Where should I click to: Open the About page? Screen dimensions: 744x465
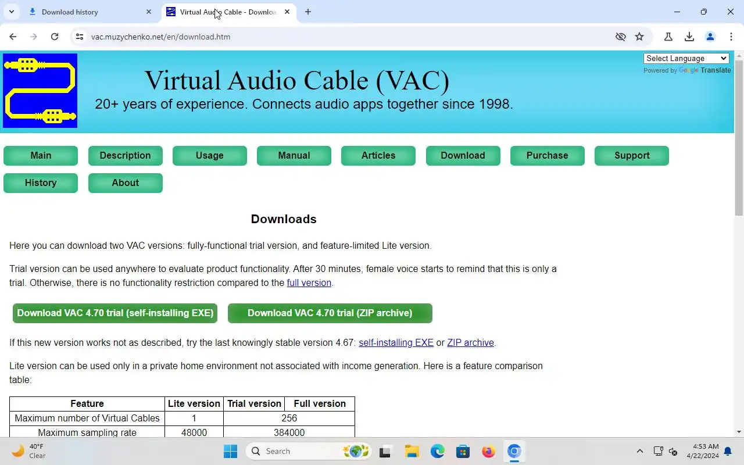click(125, 183)
